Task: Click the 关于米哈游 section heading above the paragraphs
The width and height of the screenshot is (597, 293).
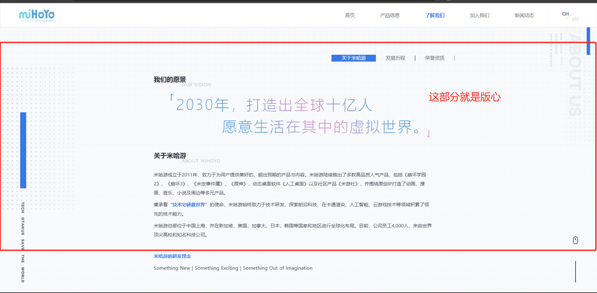Action: [170, 156]
